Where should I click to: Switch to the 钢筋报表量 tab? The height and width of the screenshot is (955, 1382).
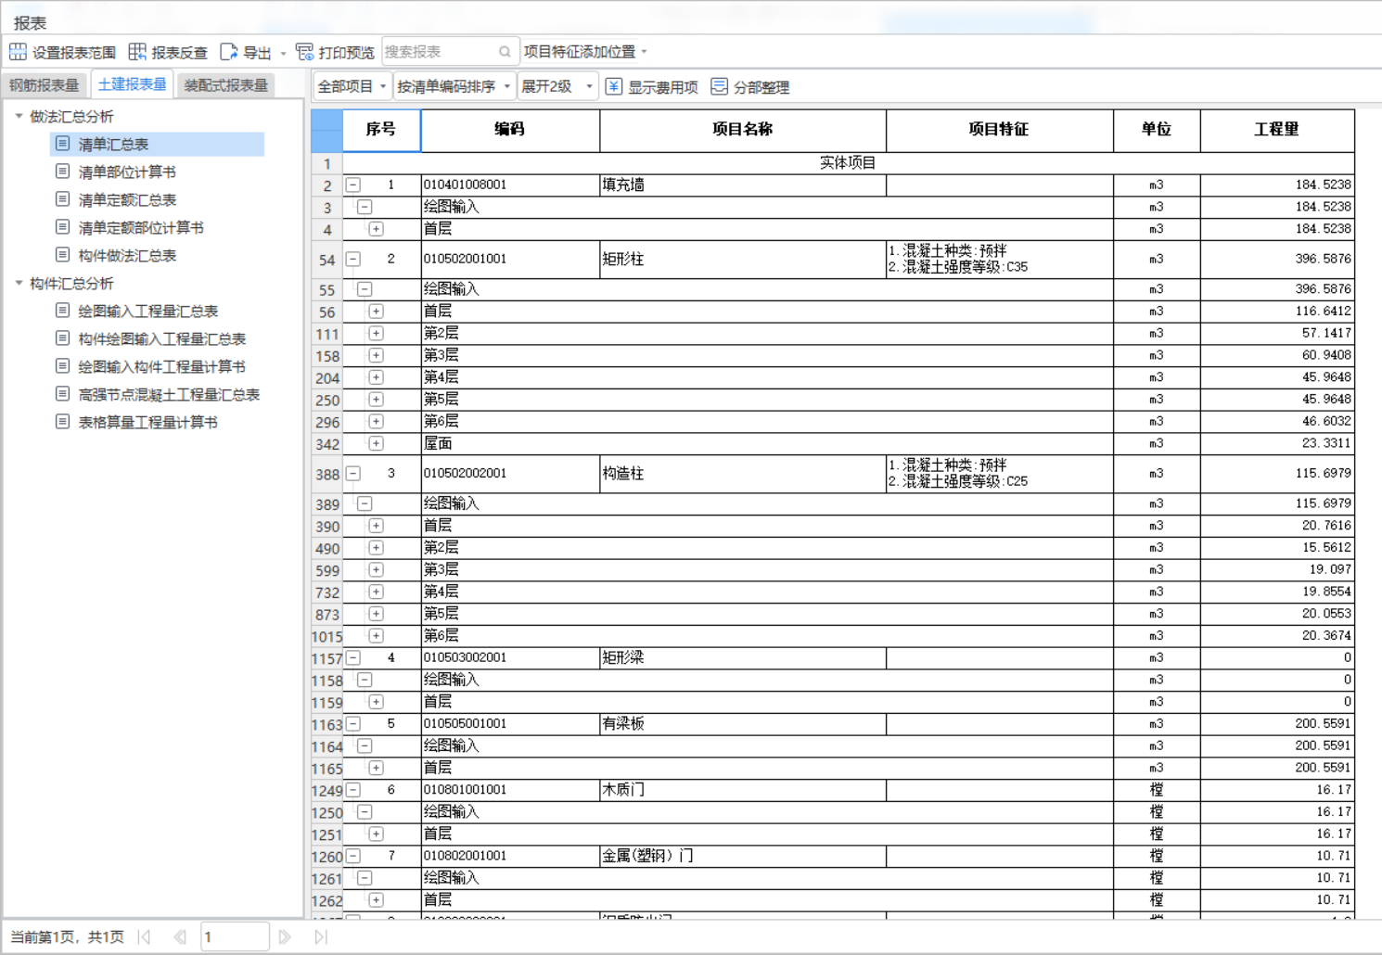coord(44,85)
